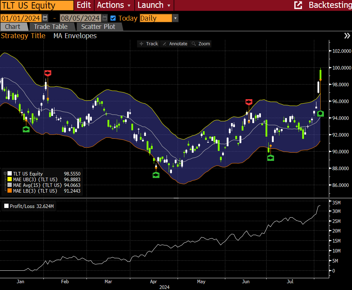Image resolution: width=352 pixels, height=290 pixels.
Task: Open the Daily periodicity dropdown
Action: pyautogui.click(x=175, y=18)
